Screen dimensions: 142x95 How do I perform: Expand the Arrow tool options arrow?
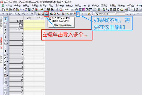(8, 58)
